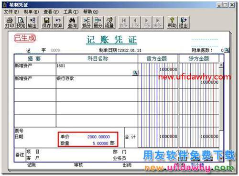Click scroll-up arrow of entries scrollbar
239x176 pixels.
[221, 65]
